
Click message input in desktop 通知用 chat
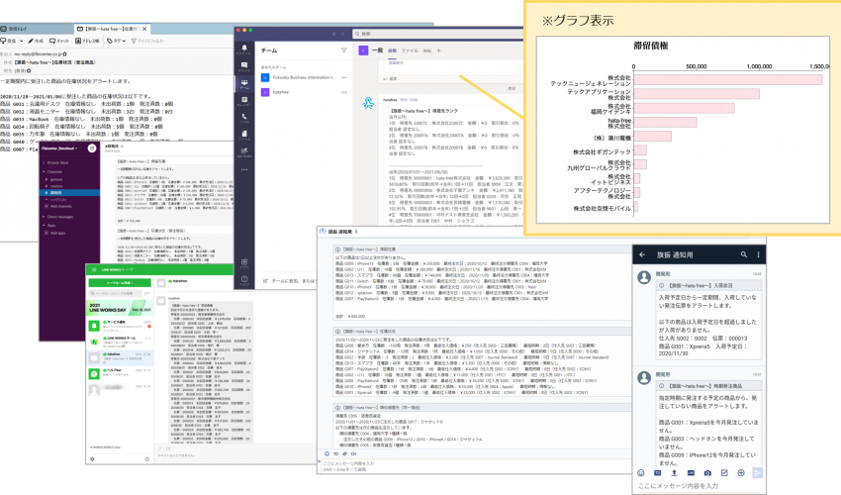475,465
